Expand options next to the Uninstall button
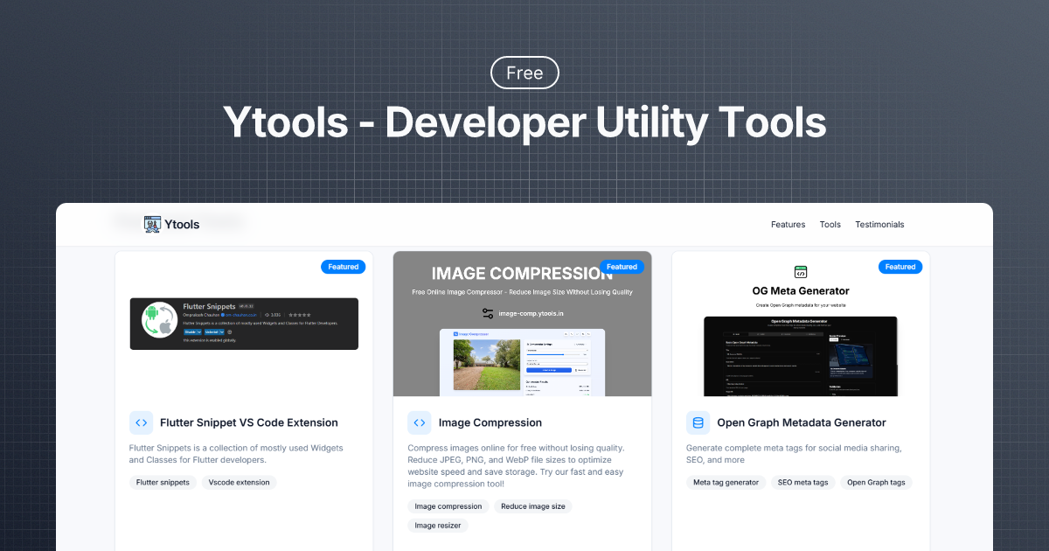The height and width of the screenshot is (551, 1049). 222,332
